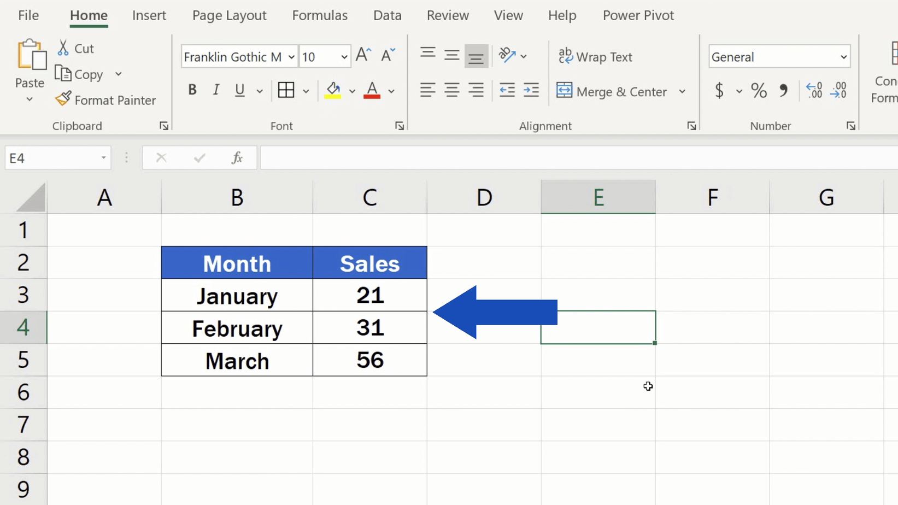898x505 pixels.
Task: Toggle italic formatting
Action: click(215, 90)
